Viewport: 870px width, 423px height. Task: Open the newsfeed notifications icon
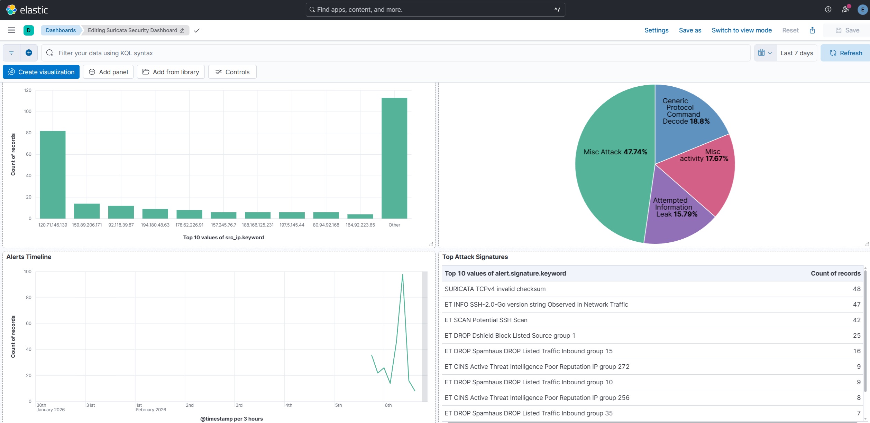point(845,10)
